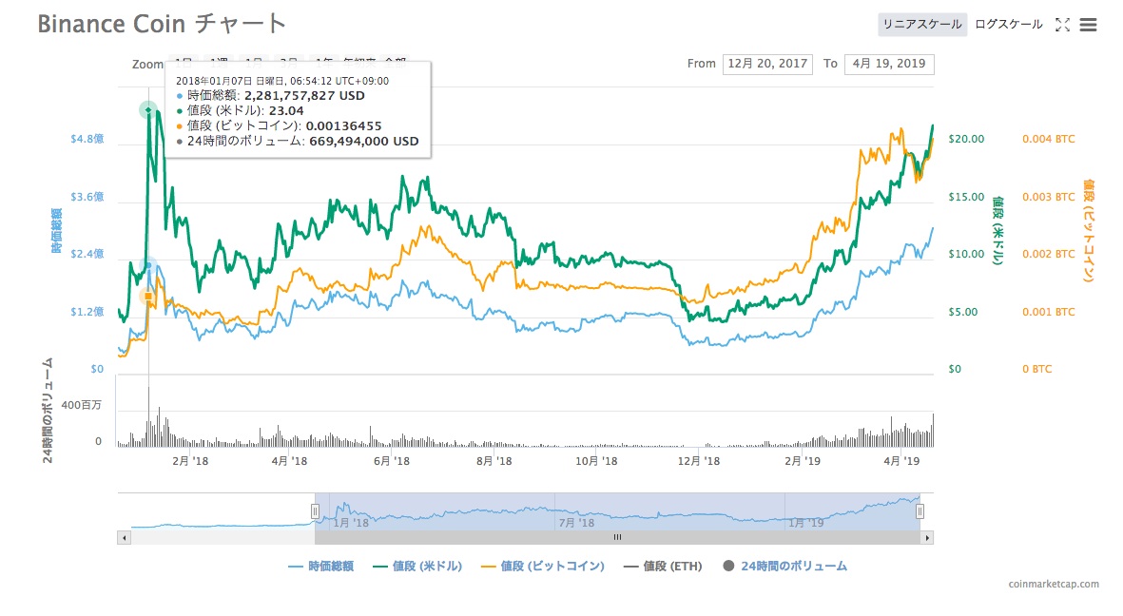Click the navigator right range handle

[920, 511]
